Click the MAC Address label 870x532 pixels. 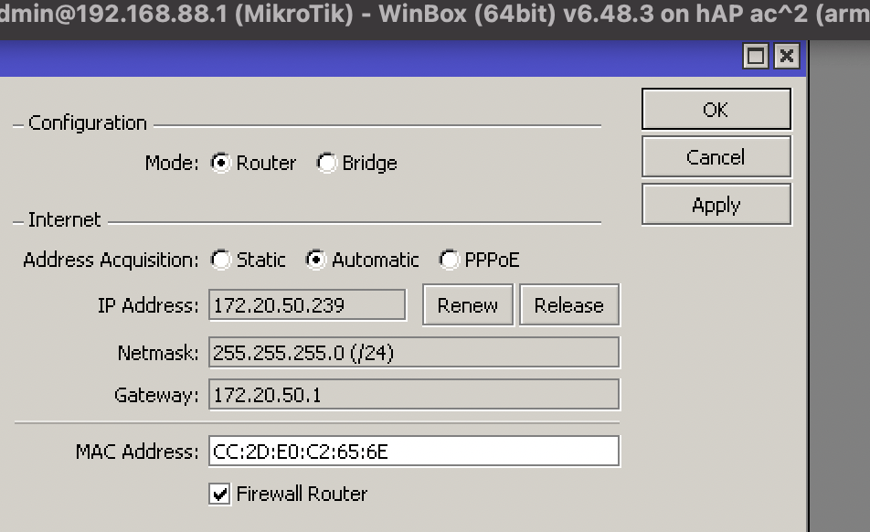(x=137, y=452)
